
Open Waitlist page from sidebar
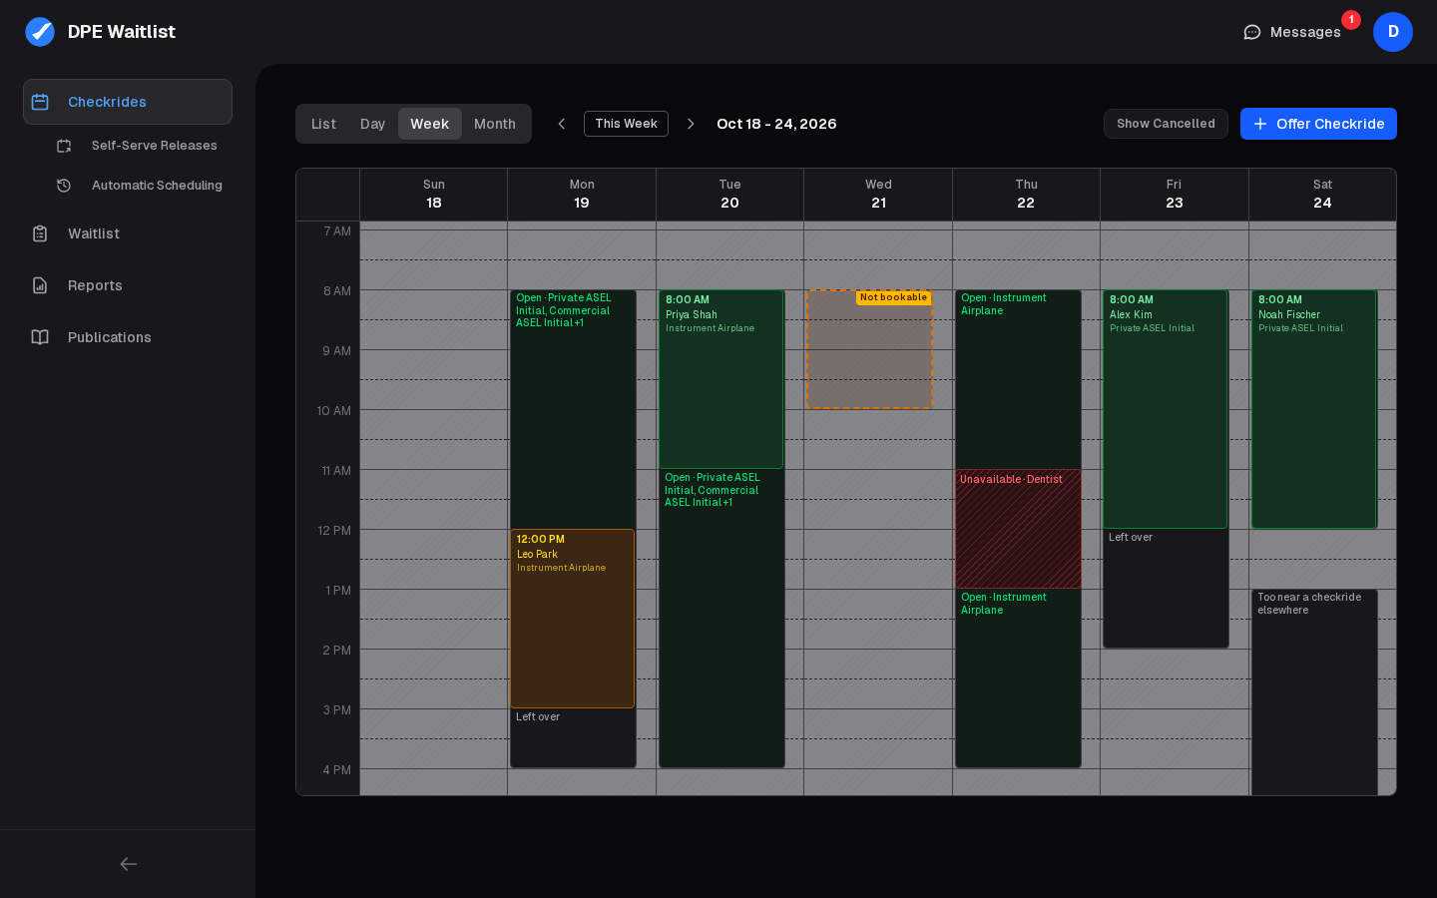point(128,233)
